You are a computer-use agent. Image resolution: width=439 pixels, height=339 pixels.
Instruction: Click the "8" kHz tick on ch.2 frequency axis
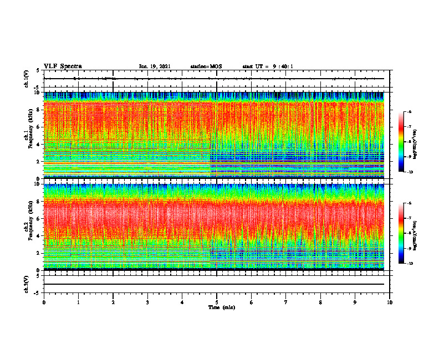coord(39,202)
